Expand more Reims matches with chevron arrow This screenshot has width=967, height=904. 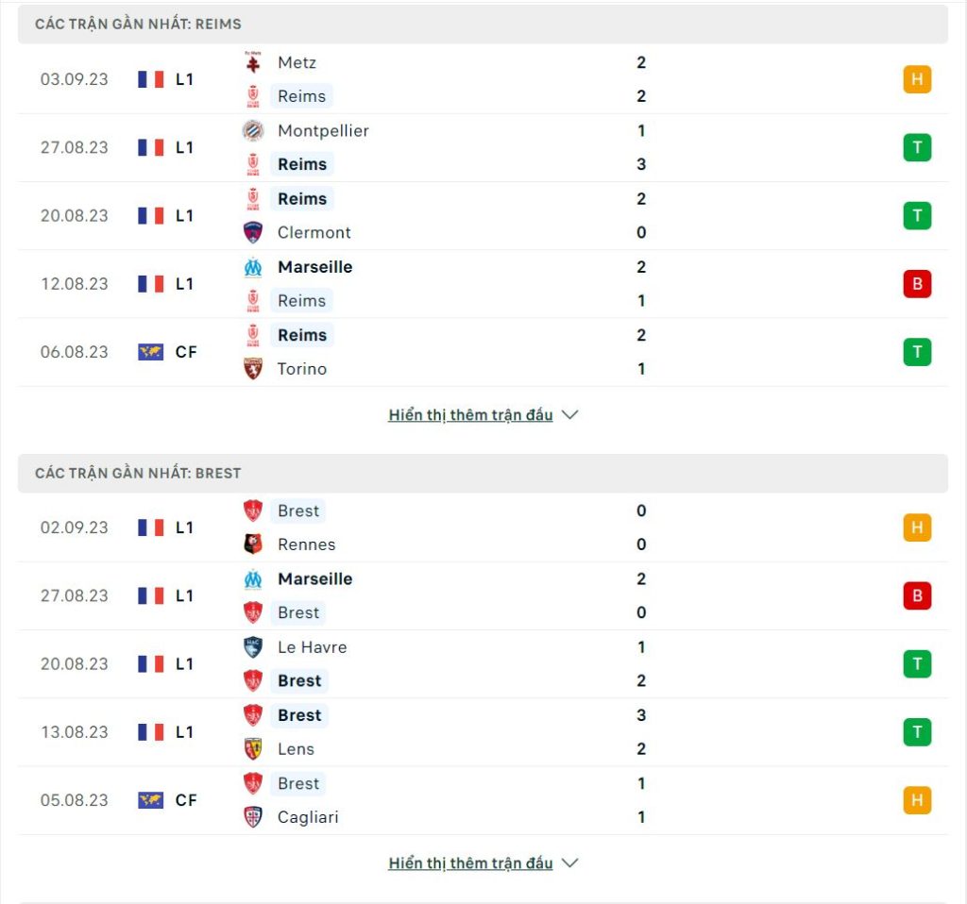point(570,414)
